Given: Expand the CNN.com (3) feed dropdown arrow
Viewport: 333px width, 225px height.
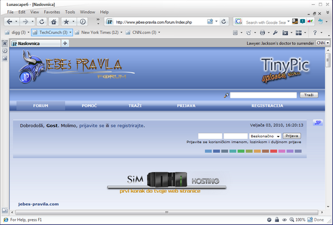Looking at the screenshot, I should (159, 32).
